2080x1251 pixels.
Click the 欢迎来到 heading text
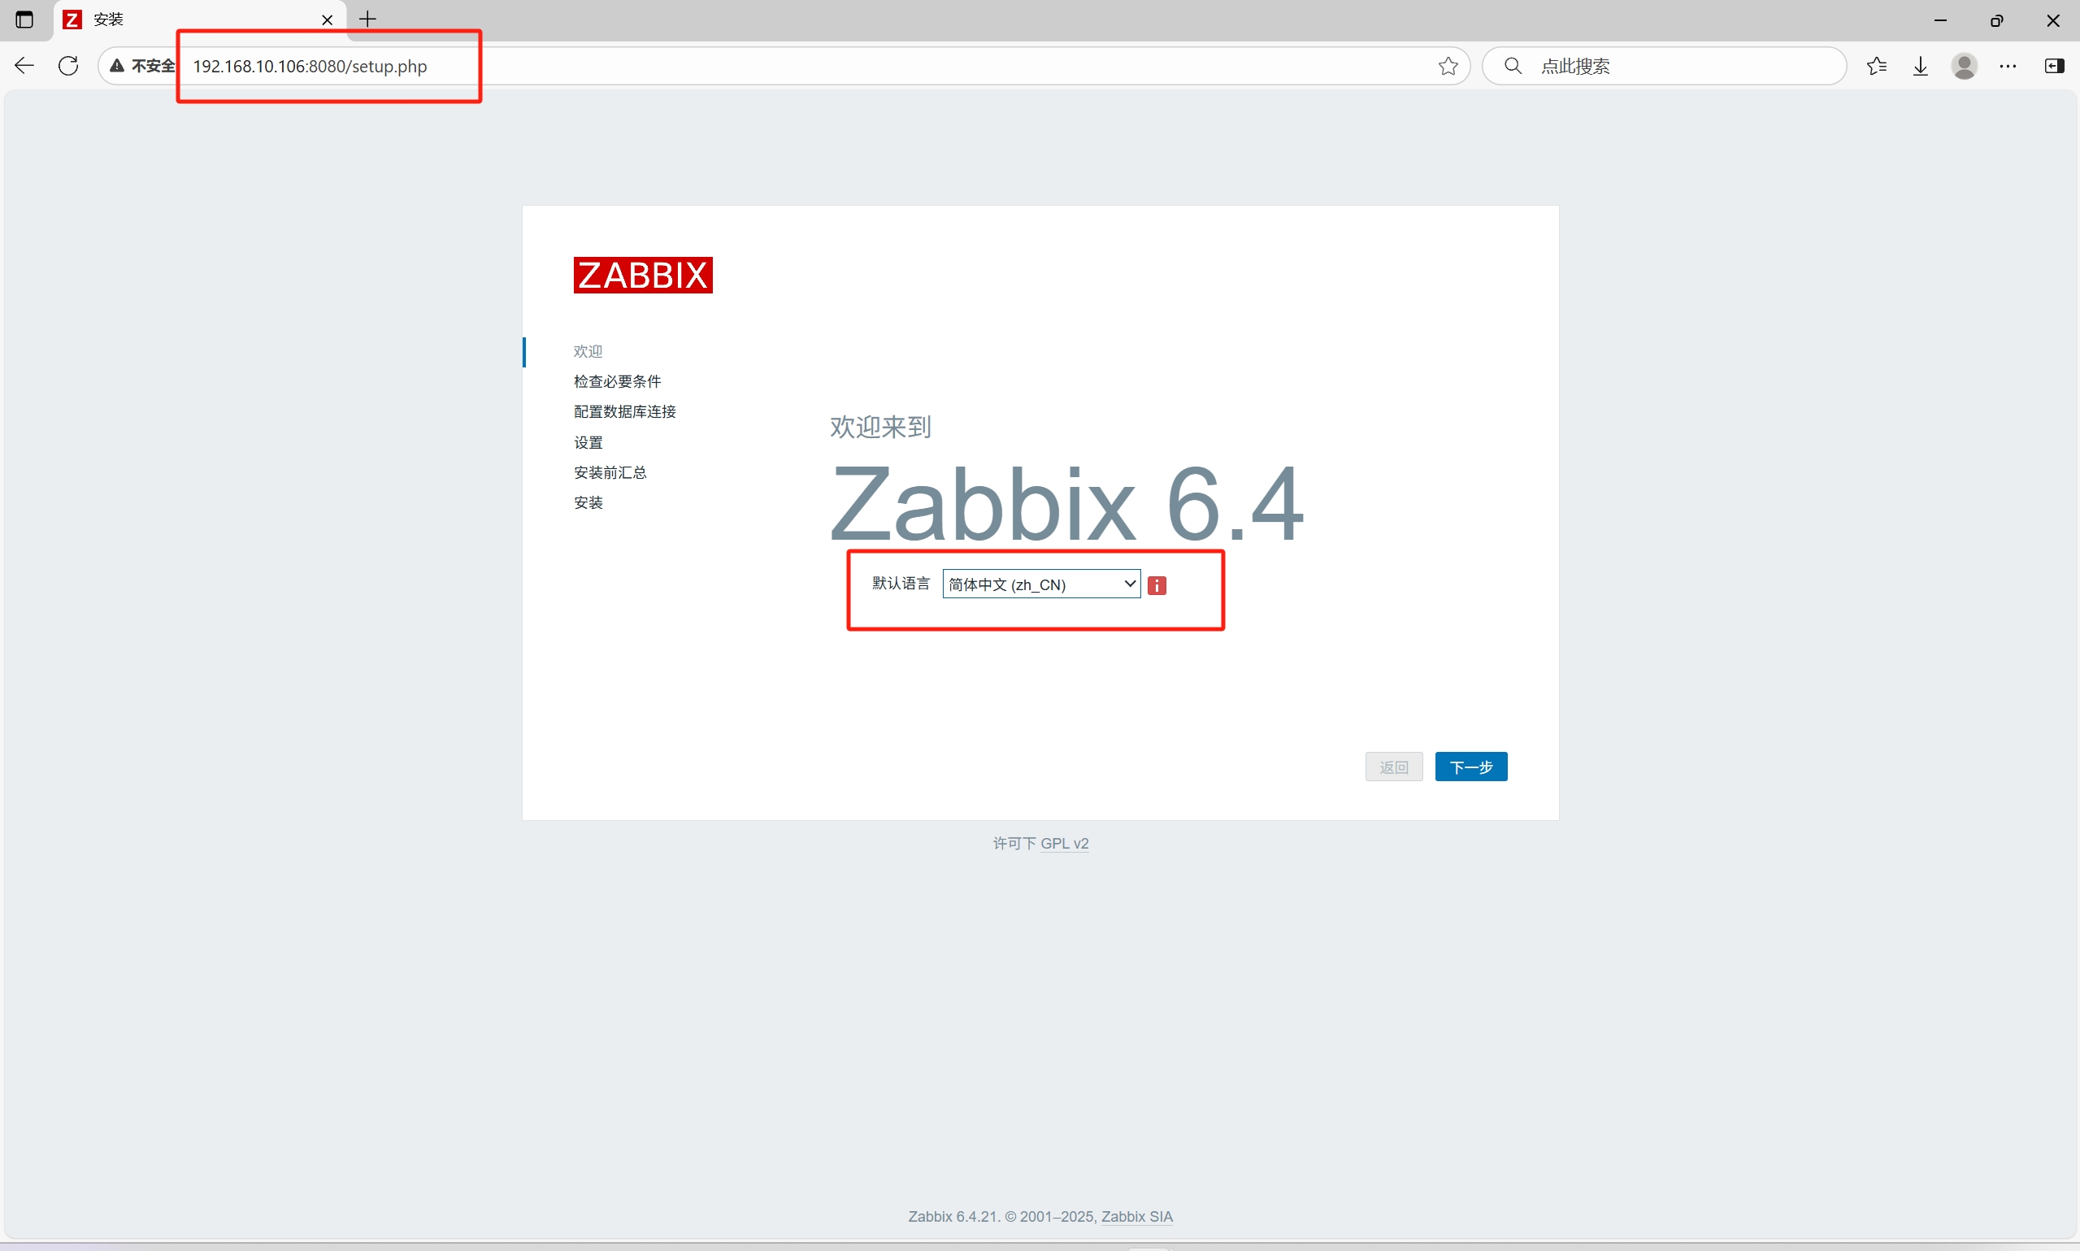(x=879, y=427)
